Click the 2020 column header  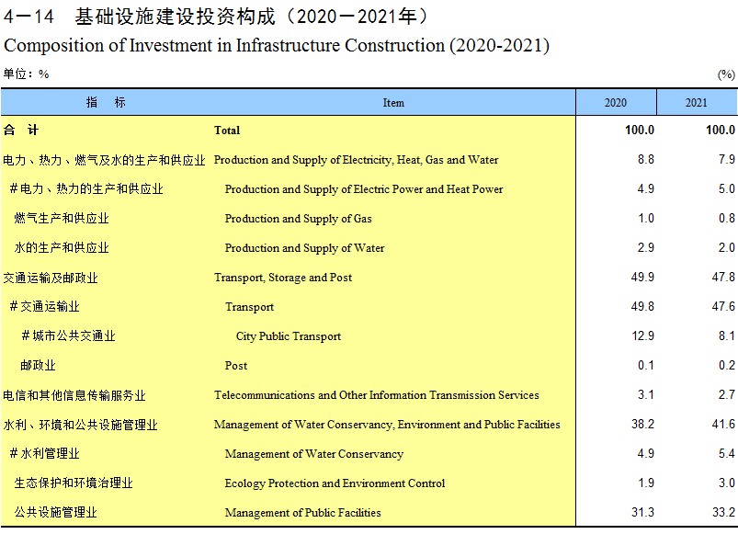point(616,102)
